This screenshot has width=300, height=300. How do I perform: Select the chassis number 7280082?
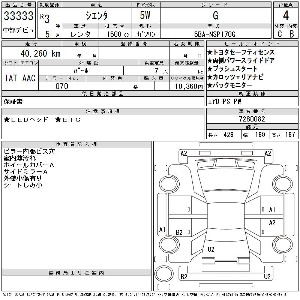pyautogui.click(x=252, y=119)
